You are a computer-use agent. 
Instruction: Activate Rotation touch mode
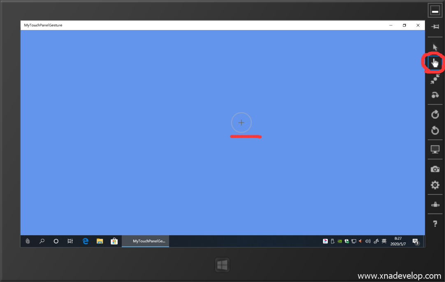click(x=435, y=95)
